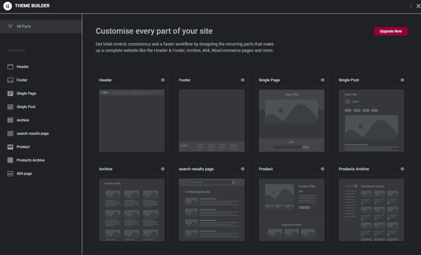Click Products Archive sidebar icon
Screen dimensions: 421x255
[10, 160]
